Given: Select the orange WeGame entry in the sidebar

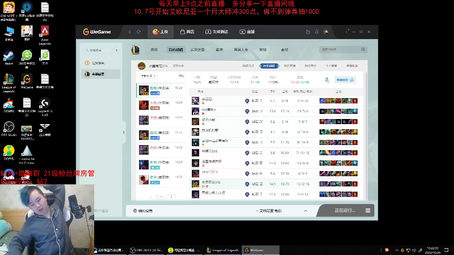Looking at the screenshot, I should tap(101, 63).
